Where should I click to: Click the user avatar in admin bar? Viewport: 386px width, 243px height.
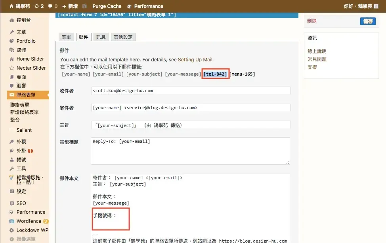pos(376,6)
